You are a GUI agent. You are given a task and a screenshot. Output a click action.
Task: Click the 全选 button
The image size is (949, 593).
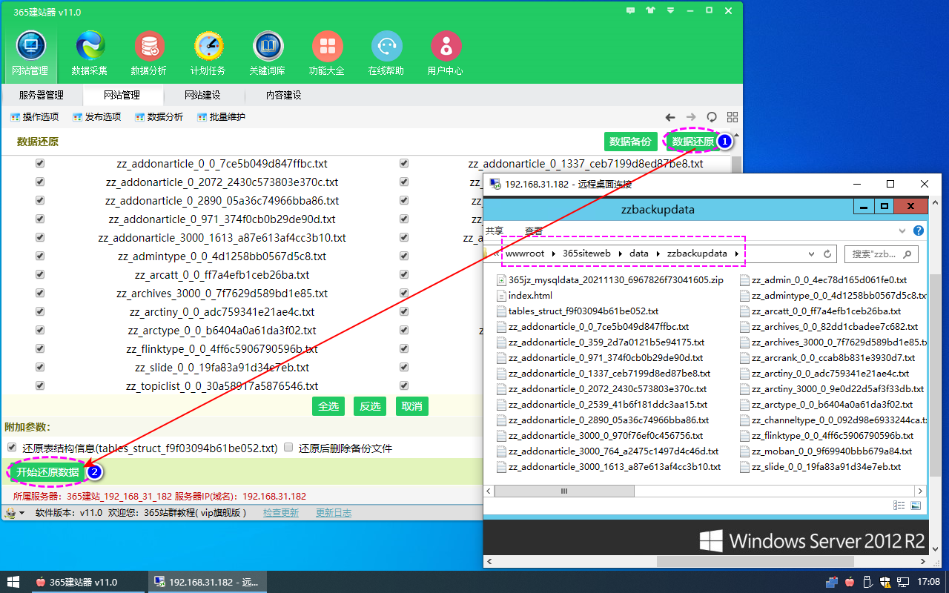328,405
